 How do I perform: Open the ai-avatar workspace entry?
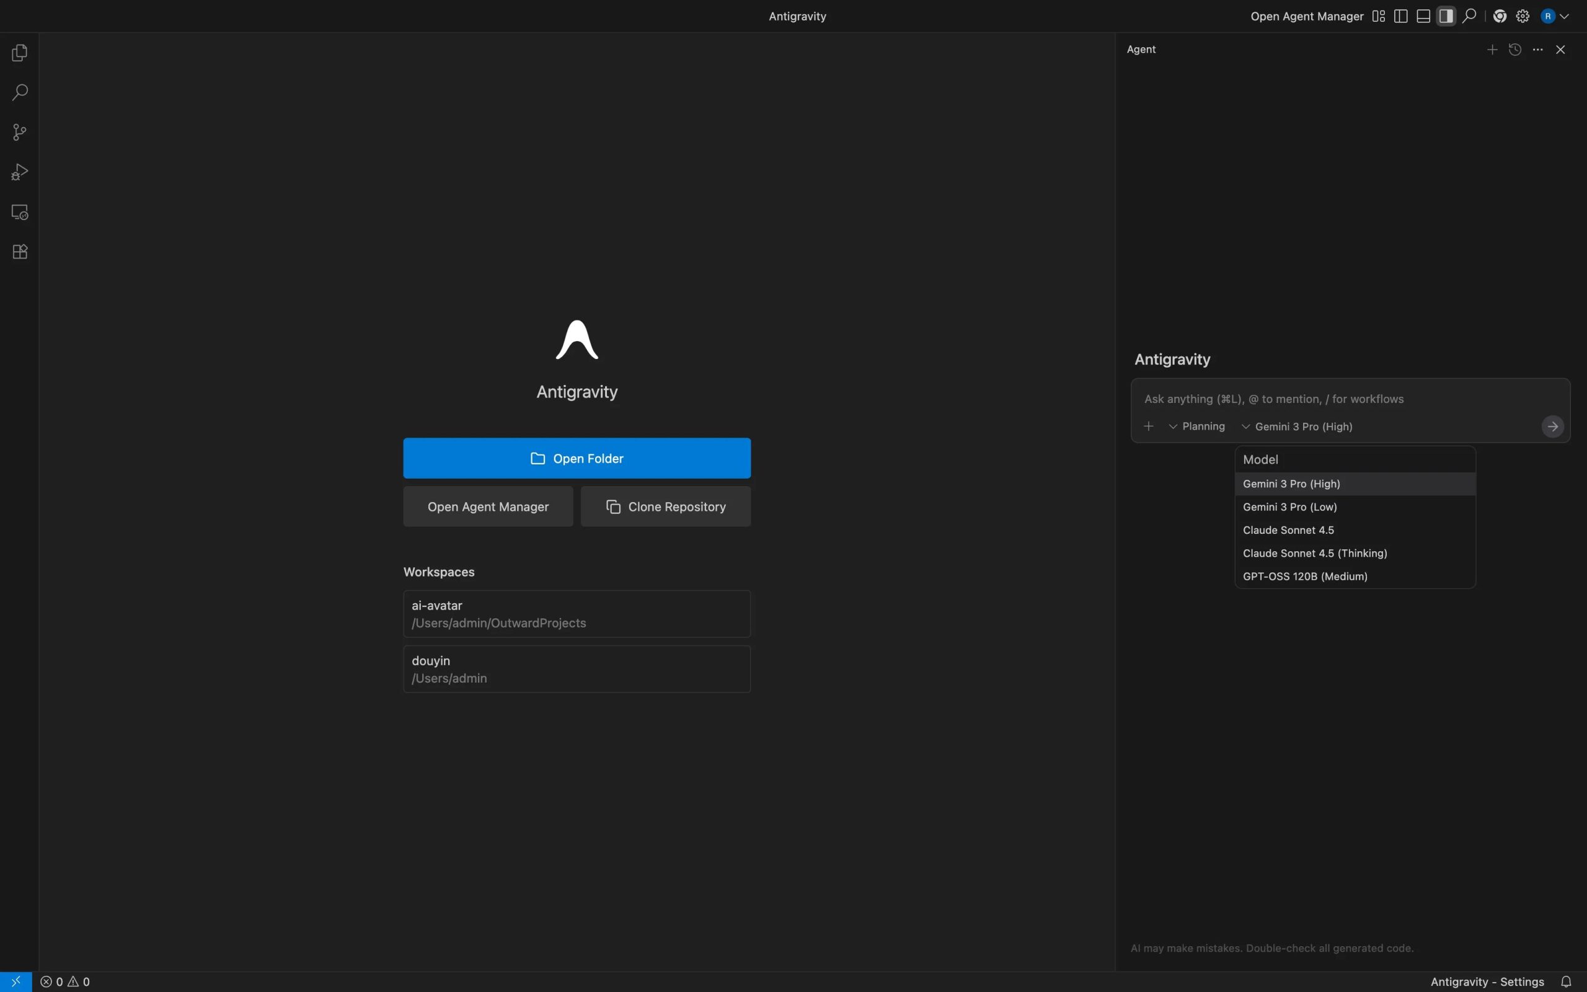click(x=577, y=613)
